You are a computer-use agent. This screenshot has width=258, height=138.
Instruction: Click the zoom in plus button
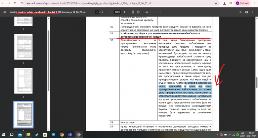point(125,12)
